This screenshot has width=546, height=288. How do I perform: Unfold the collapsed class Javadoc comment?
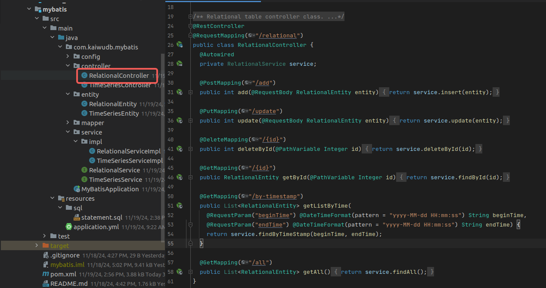click(190, 17)
